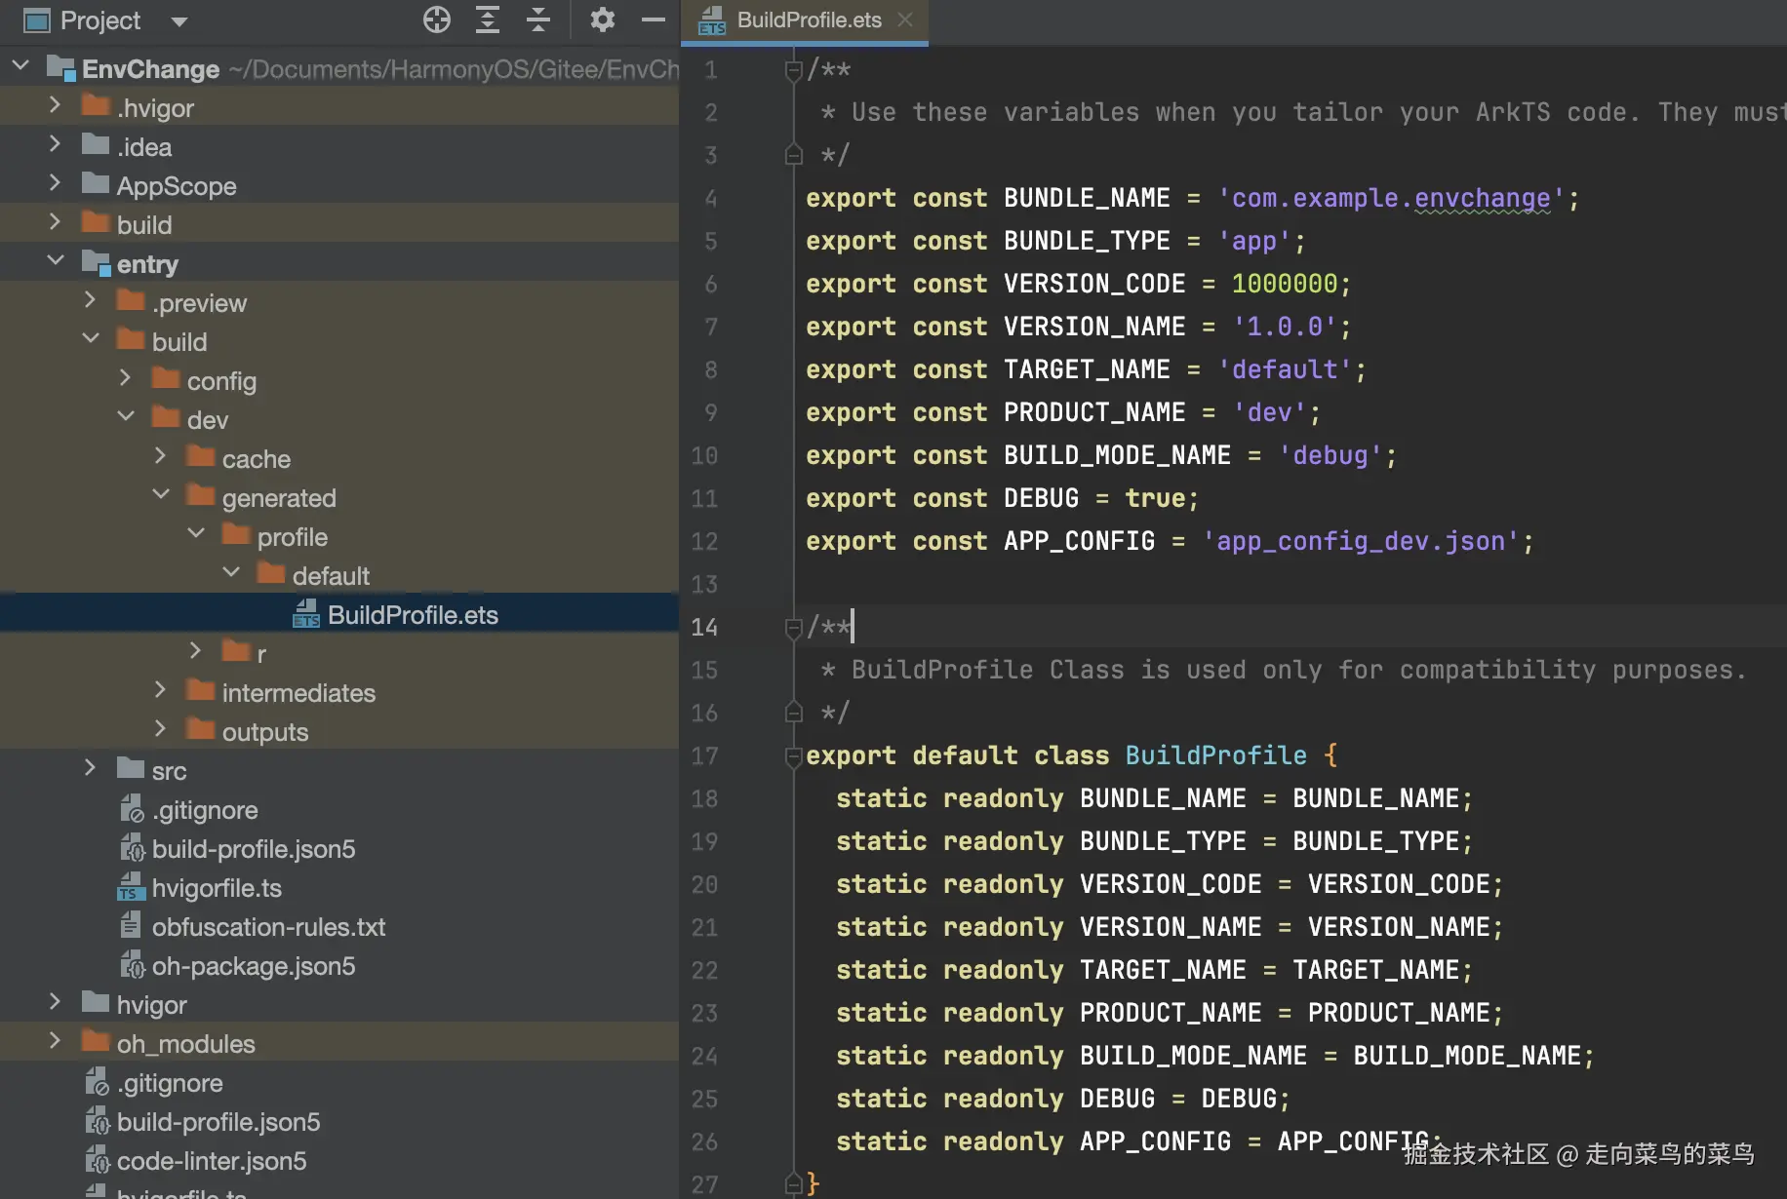The height and width of the screenshot is (1199, 1787).
Task: Toggle fold marker on line 1 comment
Action: 793,70
